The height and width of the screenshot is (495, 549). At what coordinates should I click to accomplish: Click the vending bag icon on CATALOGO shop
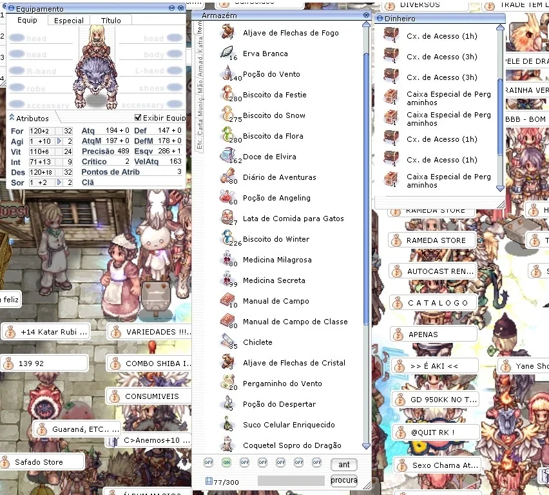tap(398, 303)
